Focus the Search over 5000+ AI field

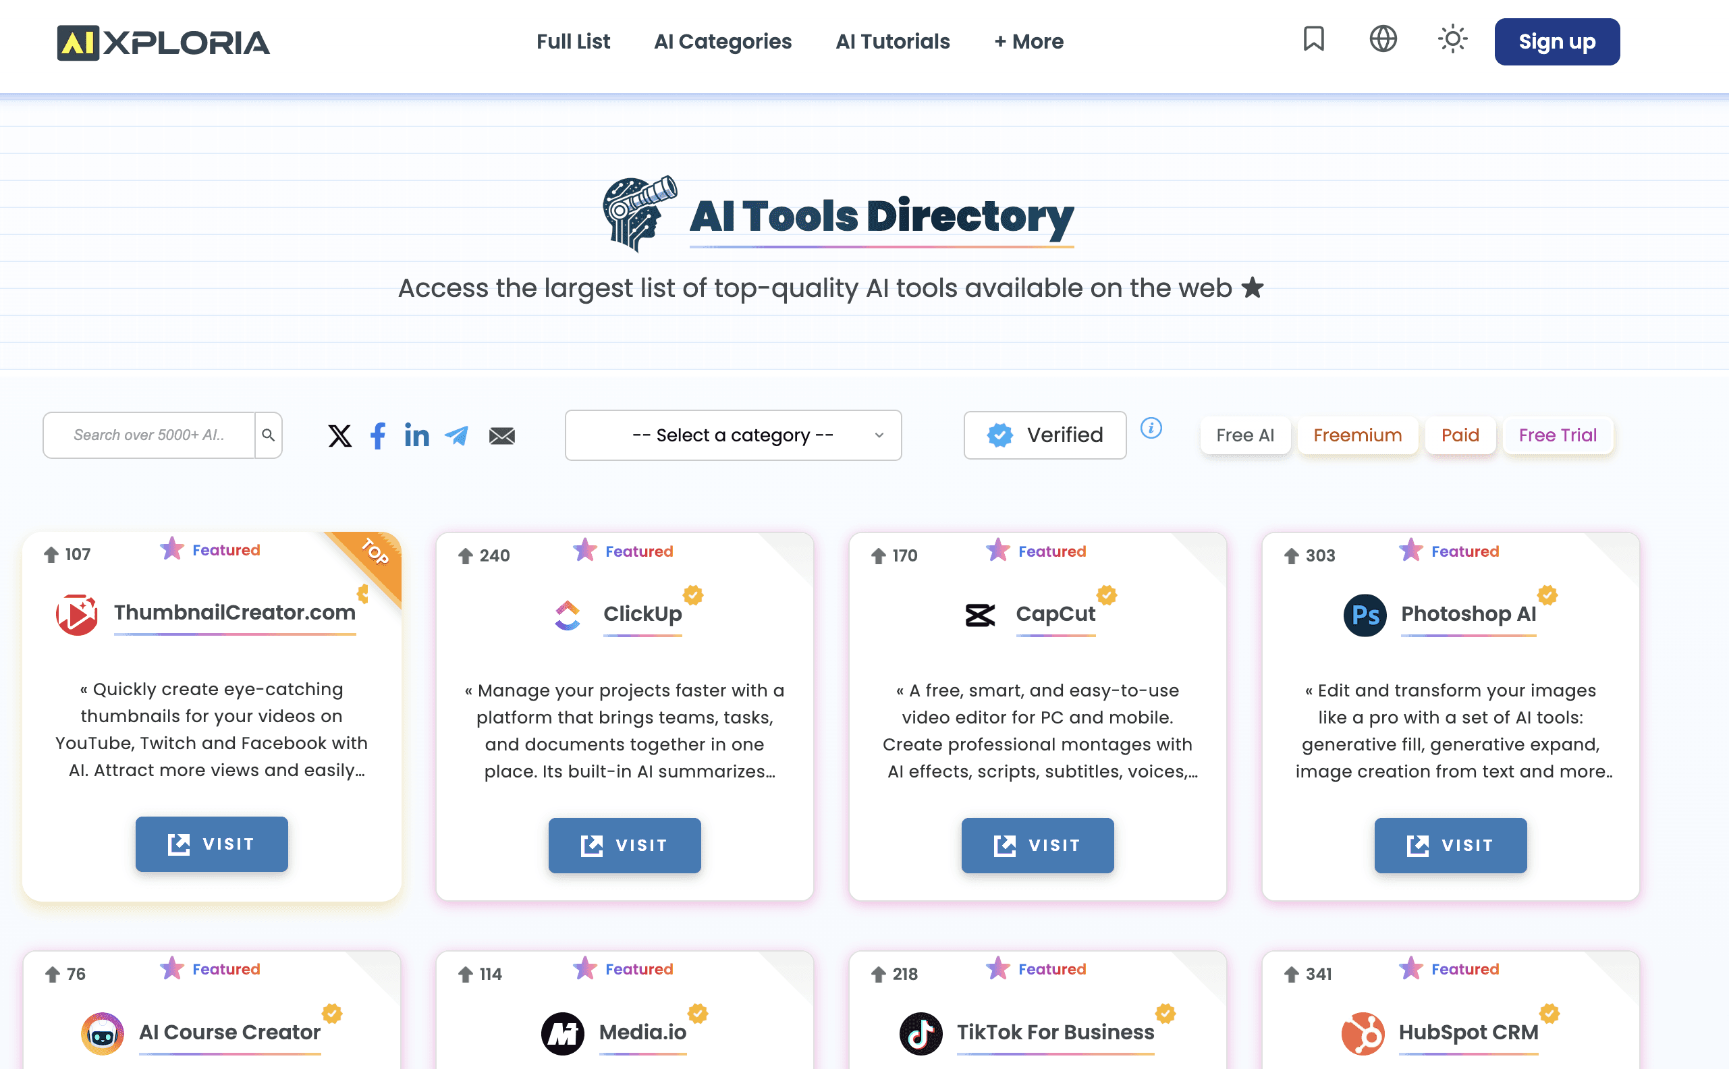[x=148, y=435]
